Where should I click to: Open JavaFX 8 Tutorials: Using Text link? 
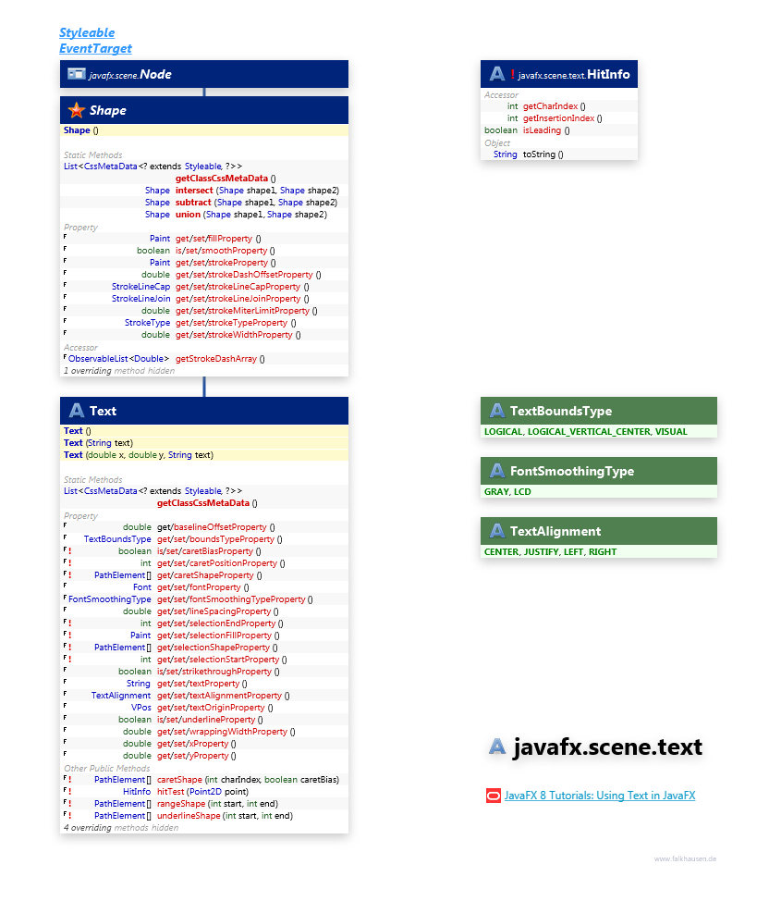[x=600, y=796]
